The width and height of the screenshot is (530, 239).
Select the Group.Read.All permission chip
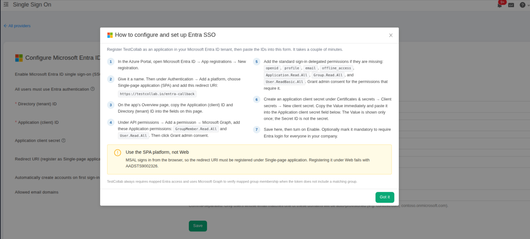pos(328,75)
